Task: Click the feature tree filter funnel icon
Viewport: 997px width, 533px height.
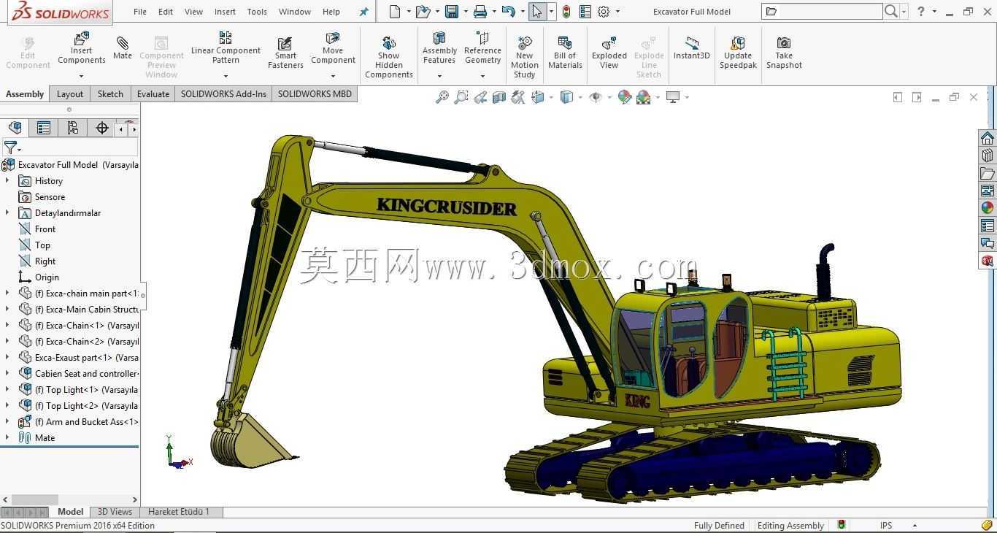Action: click(x=10, y=148)
